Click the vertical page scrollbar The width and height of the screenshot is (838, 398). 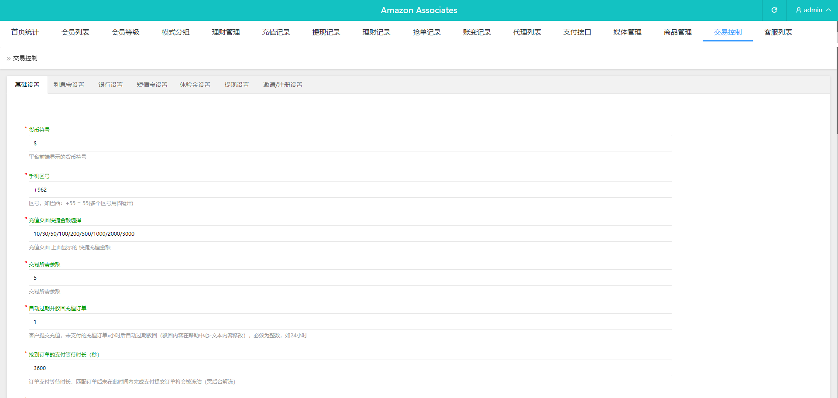pyautogui.click(x=836, y=87)
